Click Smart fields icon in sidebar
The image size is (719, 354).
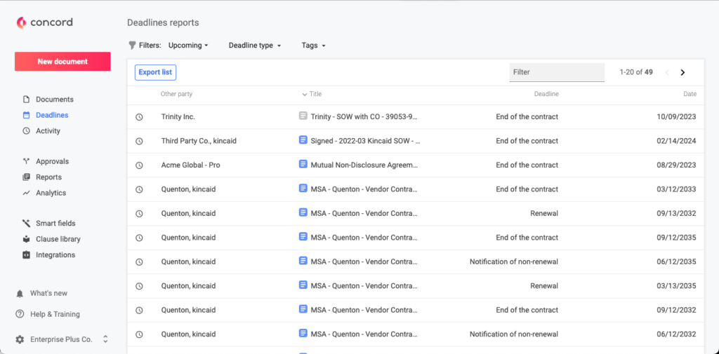[x=26, y=224]
